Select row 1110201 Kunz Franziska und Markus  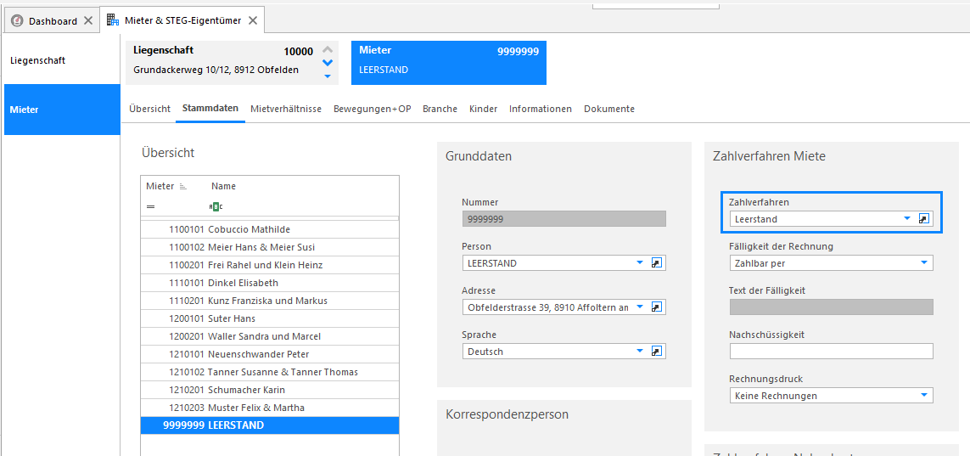pos(270,301)
